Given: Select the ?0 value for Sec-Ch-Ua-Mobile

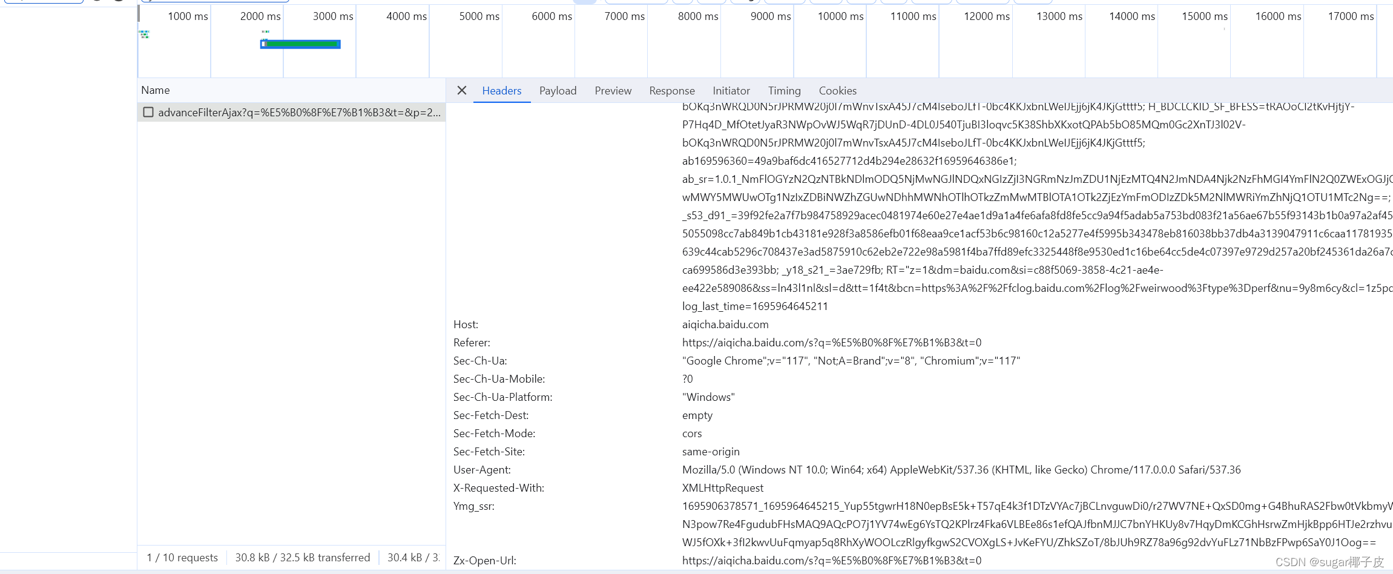Looking at the screenshot, I should tap(688, 379).
